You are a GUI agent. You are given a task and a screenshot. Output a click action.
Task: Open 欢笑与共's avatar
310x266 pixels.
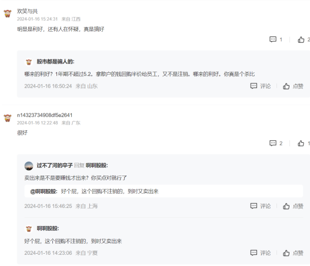pyautogui.click(x=8, y=14)
